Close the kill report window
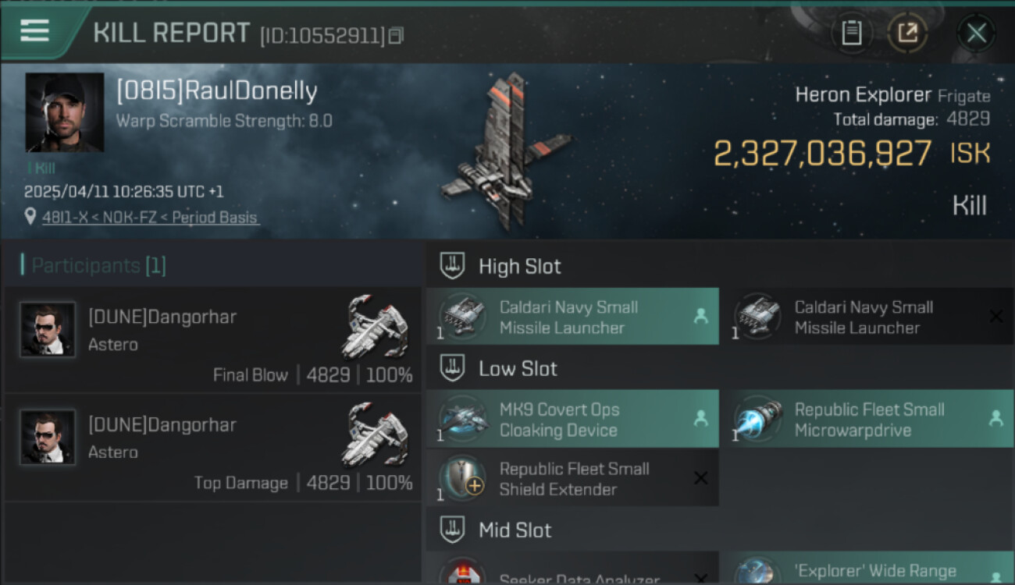1015x585 pixels. (x=976, y=33)
